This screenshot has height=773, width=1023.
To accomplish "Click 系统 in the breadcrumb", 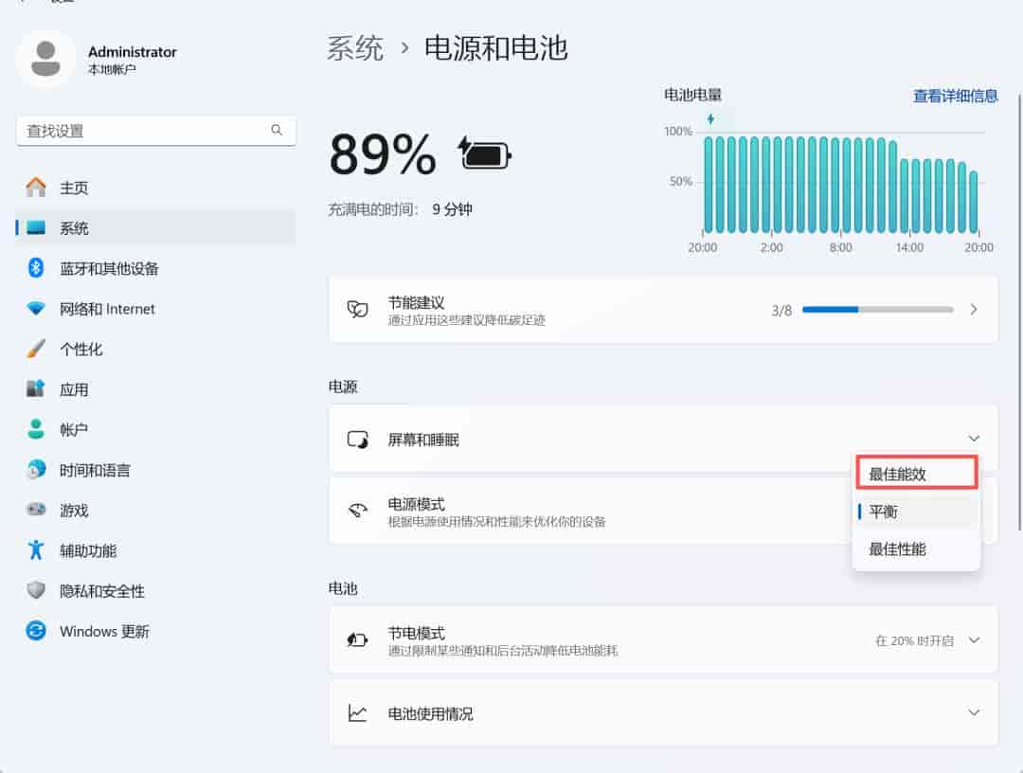I will coord(355,49).
